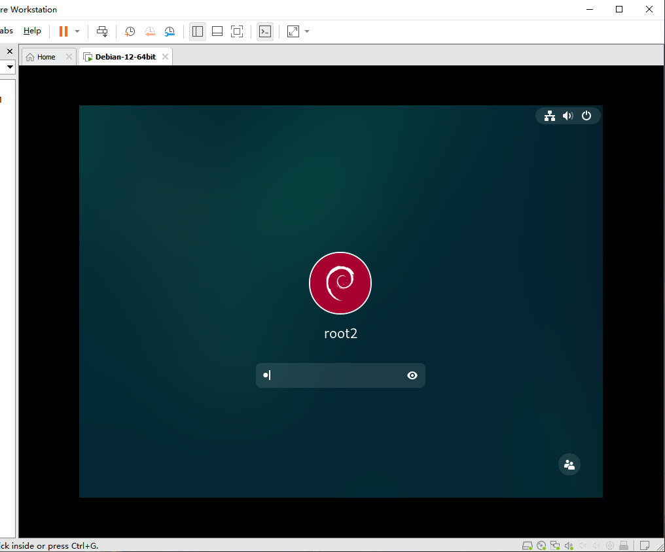
Task: Minimize the Workstation window
Action: 590,9
